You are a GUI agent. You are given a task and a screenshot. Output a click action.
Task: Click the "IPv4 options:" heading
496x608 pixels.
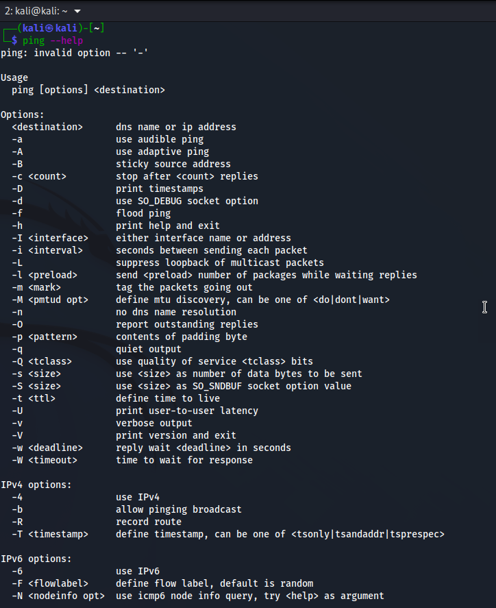click(x=36, y=485)
